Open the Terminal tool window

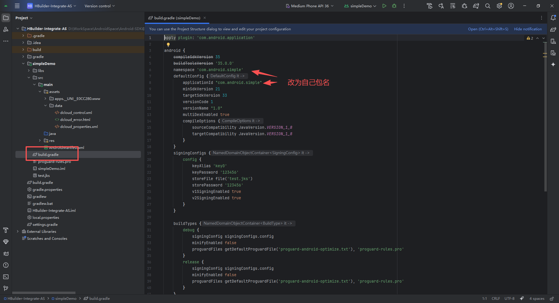6,277
